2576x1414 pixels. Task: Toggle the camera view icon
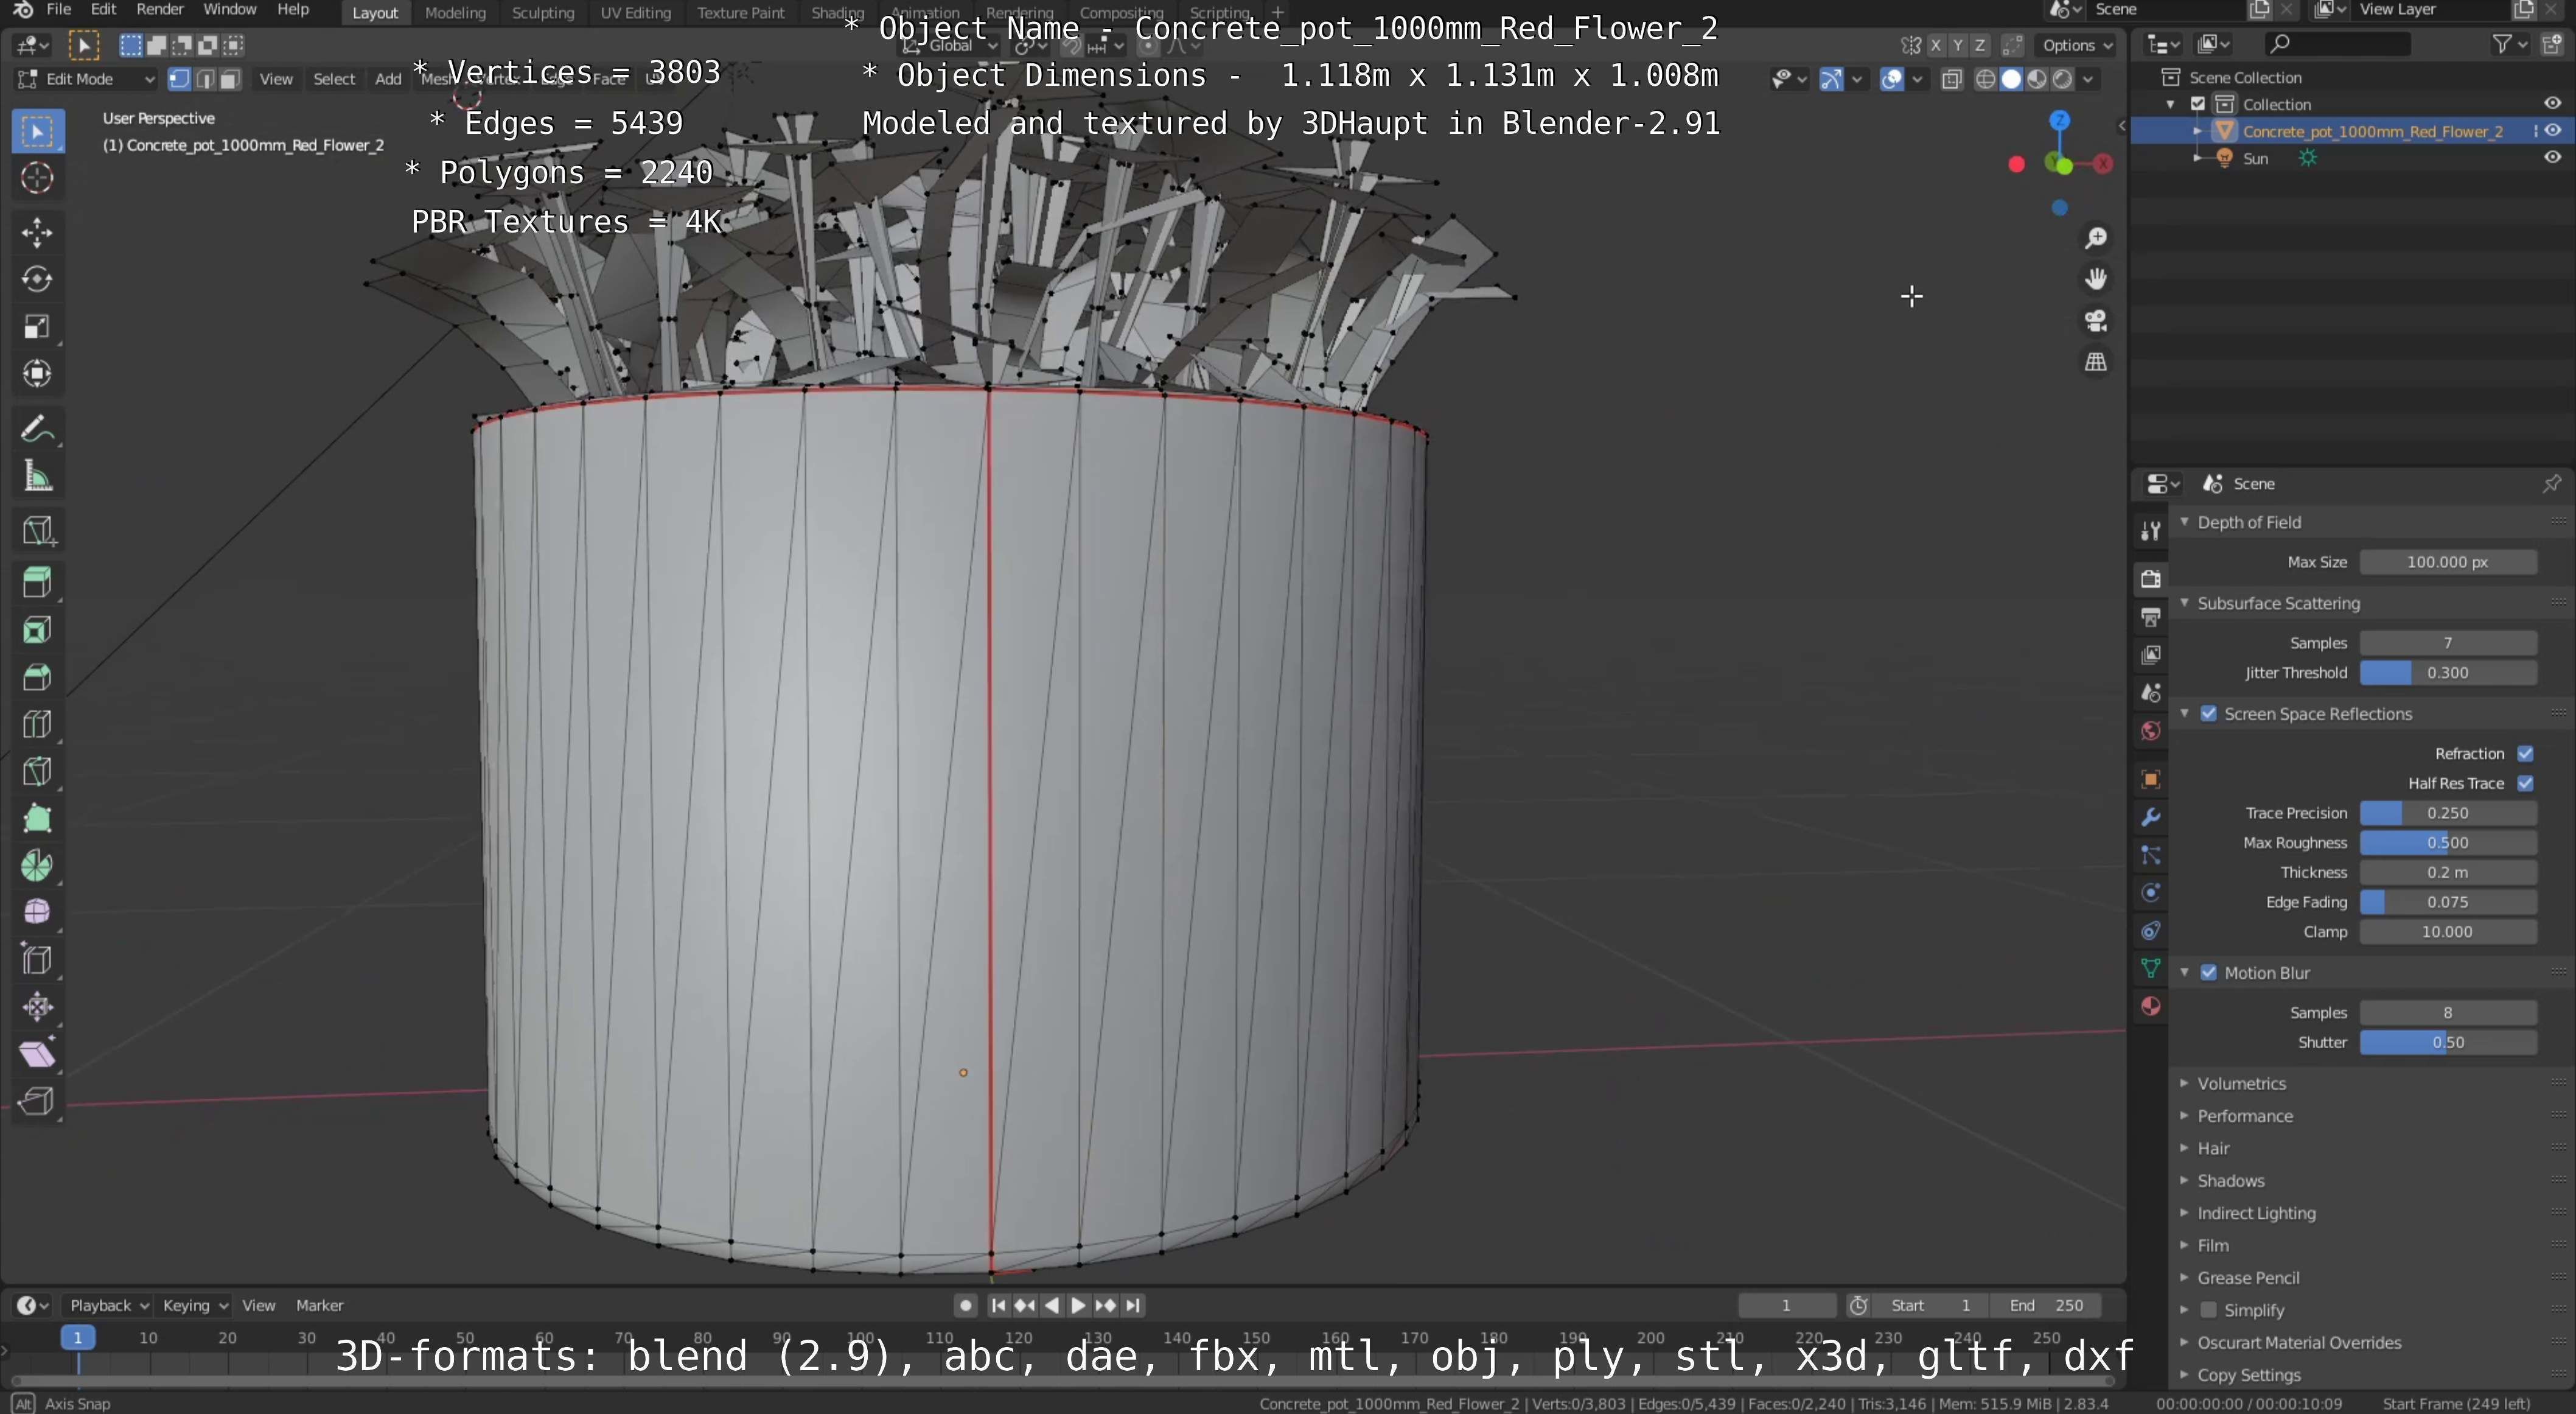point(2095,321)
